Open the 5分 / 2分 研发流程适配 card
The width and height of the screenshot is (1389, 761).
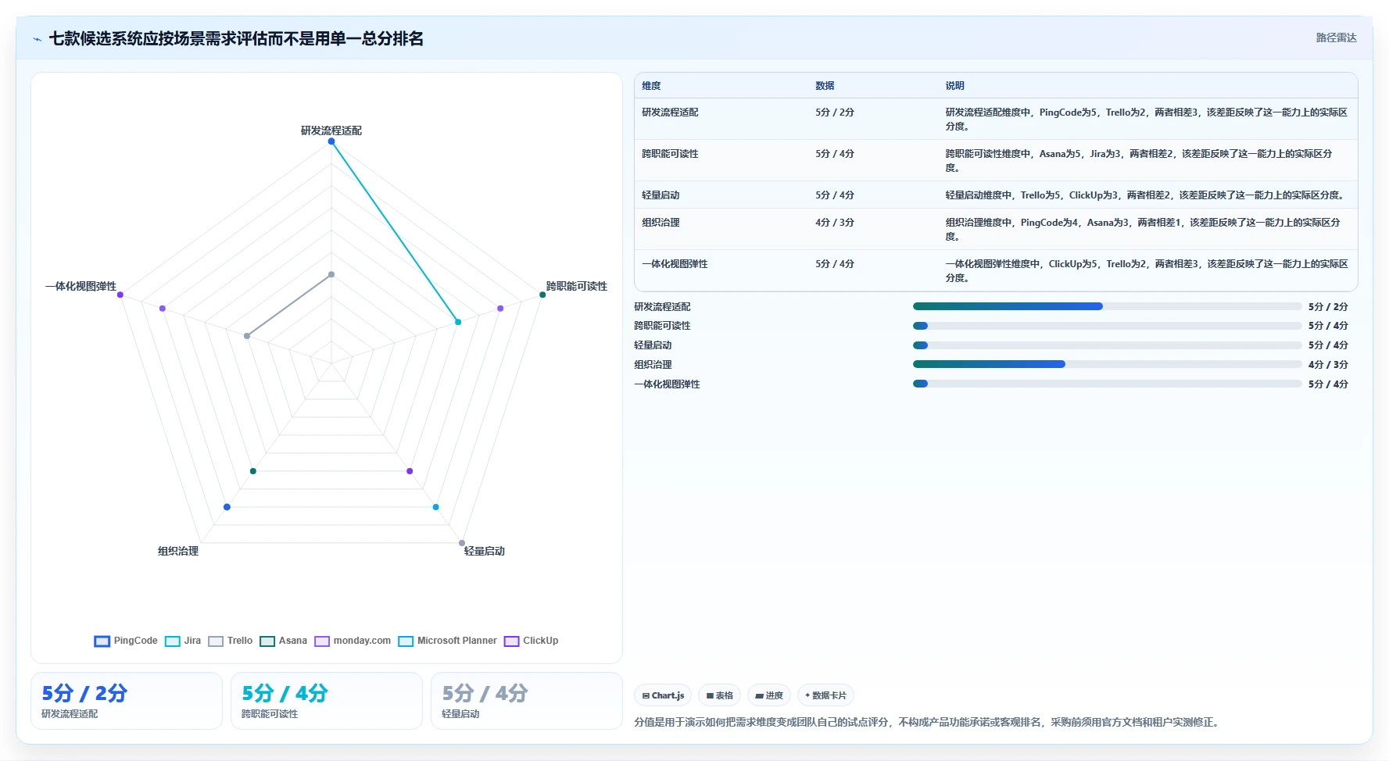pyautogui.click(x=127, y=701)
